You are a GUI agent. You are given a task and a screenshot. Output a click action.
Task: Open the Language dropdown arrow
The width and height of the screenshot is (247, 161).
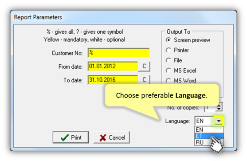[219, 121]
